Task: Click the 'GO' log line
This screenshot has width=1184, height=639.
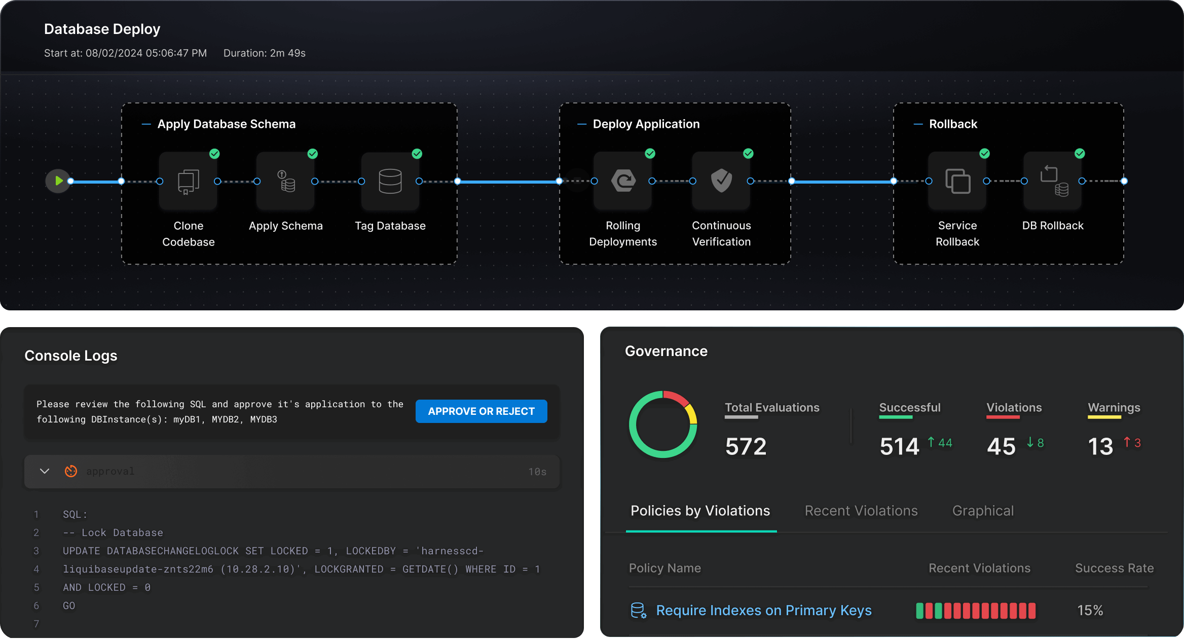Action: 69,606
